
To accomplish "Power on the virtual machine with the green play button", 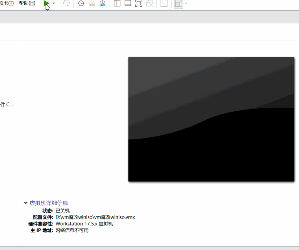I will click(x=46, y=4).
